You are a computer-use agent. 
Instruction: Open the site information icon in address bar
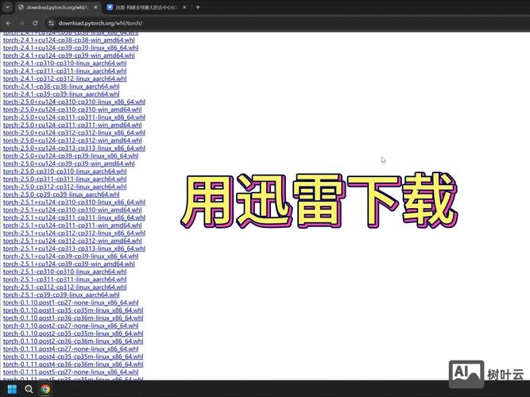click(x=51, y=23)
